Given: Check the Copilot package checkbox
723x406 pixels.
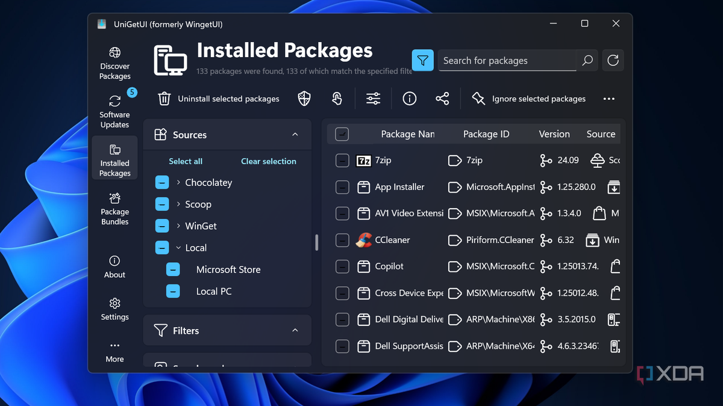Looking at the screenshot, I should pyautogui.click(x=342, y=266).
